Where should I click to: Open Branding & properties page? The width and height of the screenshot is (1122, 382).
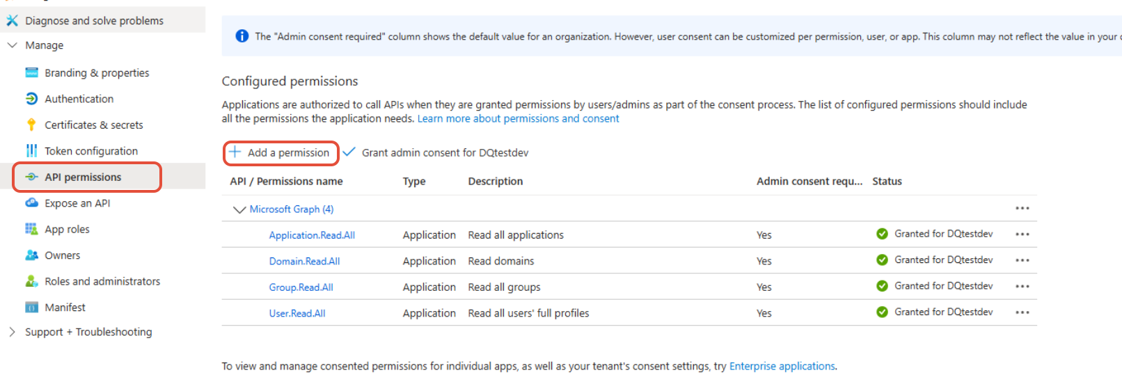click(97, 72)
